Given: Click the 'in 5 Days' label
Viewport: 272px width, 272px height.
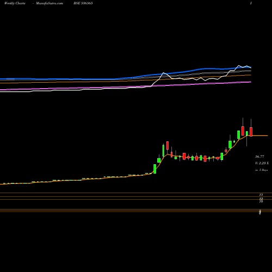Looking at the screenshot, I should pos(262,170).
